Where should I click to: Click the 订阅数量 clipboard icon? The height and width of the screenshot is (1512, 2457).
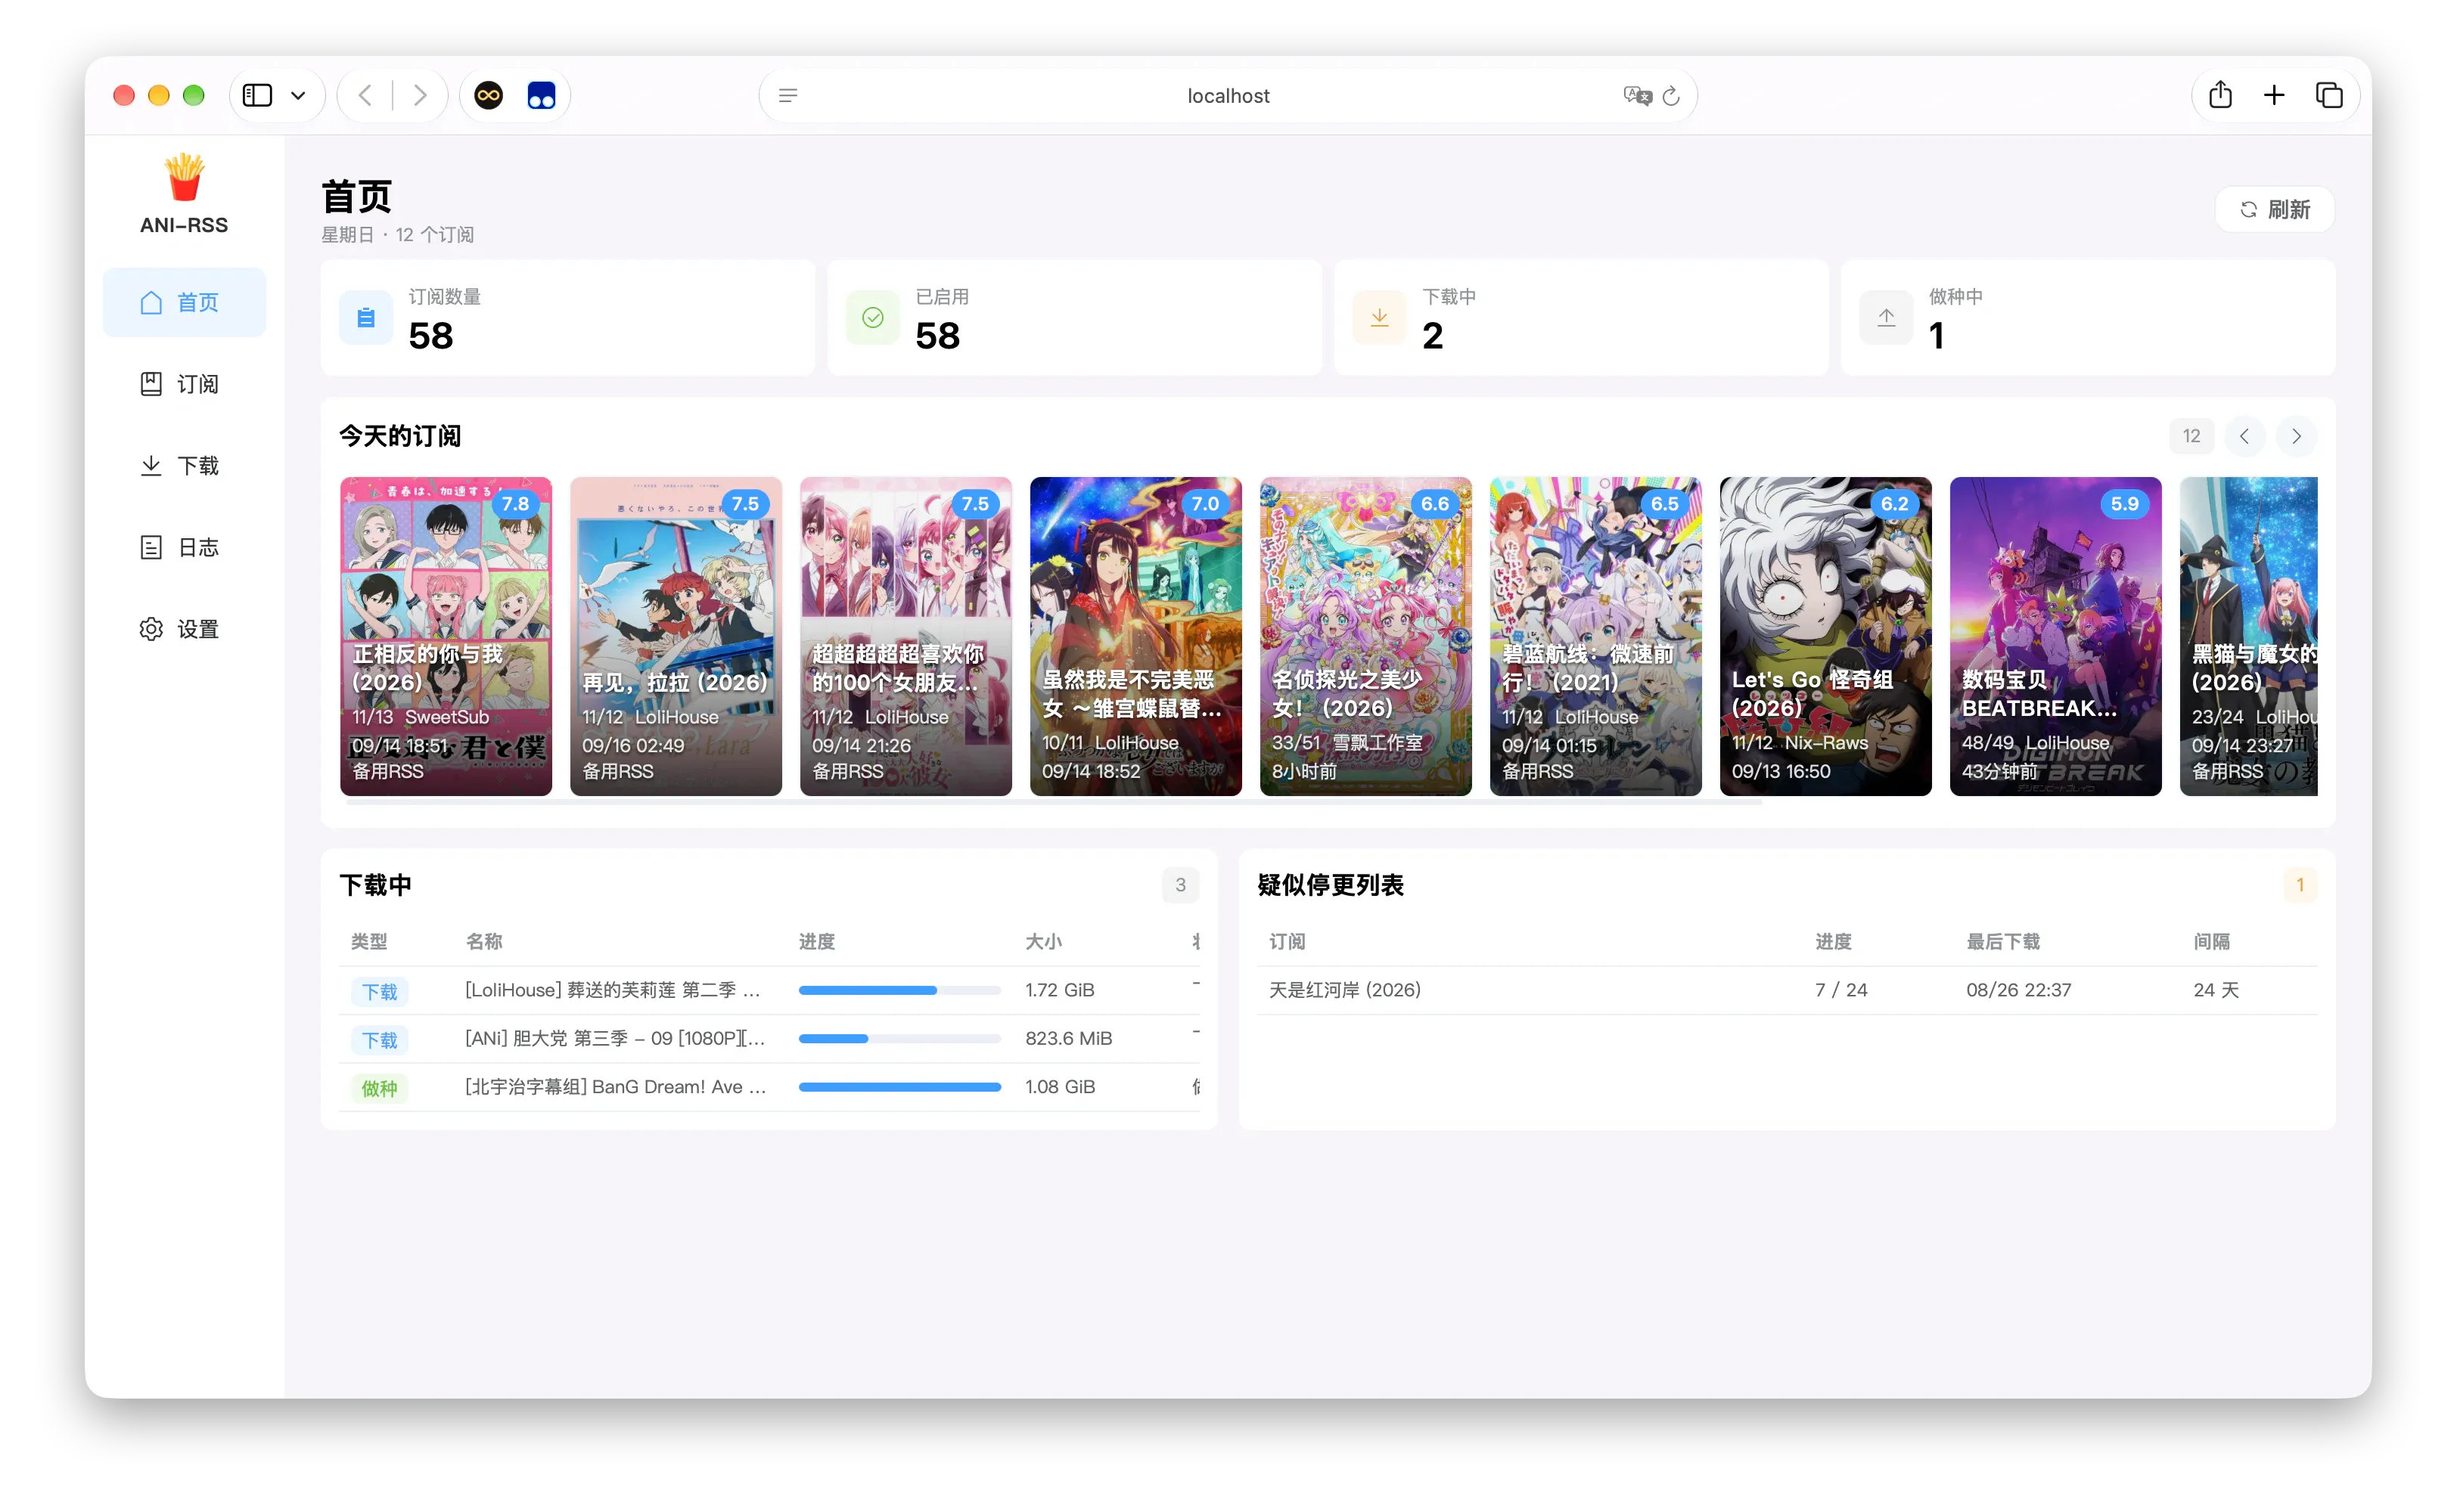coord(366,318)
